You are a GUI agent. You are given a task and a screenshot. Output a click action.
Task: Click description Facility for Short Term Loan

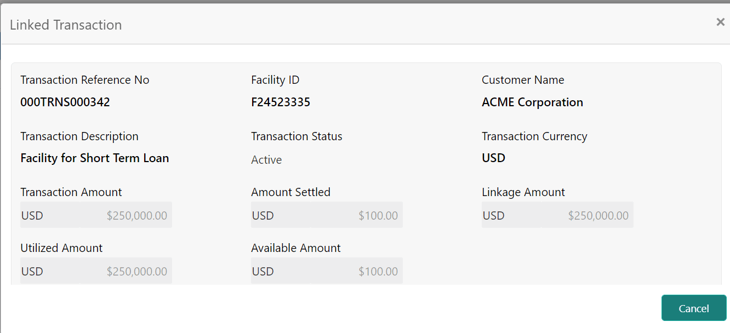[x=94, y=158]
